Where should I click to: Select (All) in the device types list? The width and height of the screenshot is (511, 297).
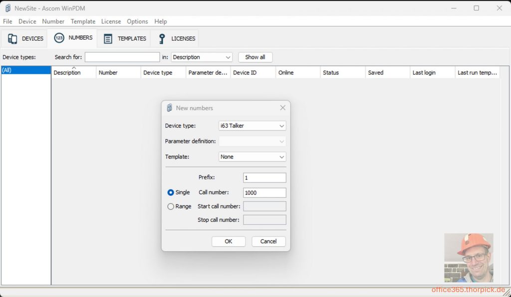pos(26,70)
